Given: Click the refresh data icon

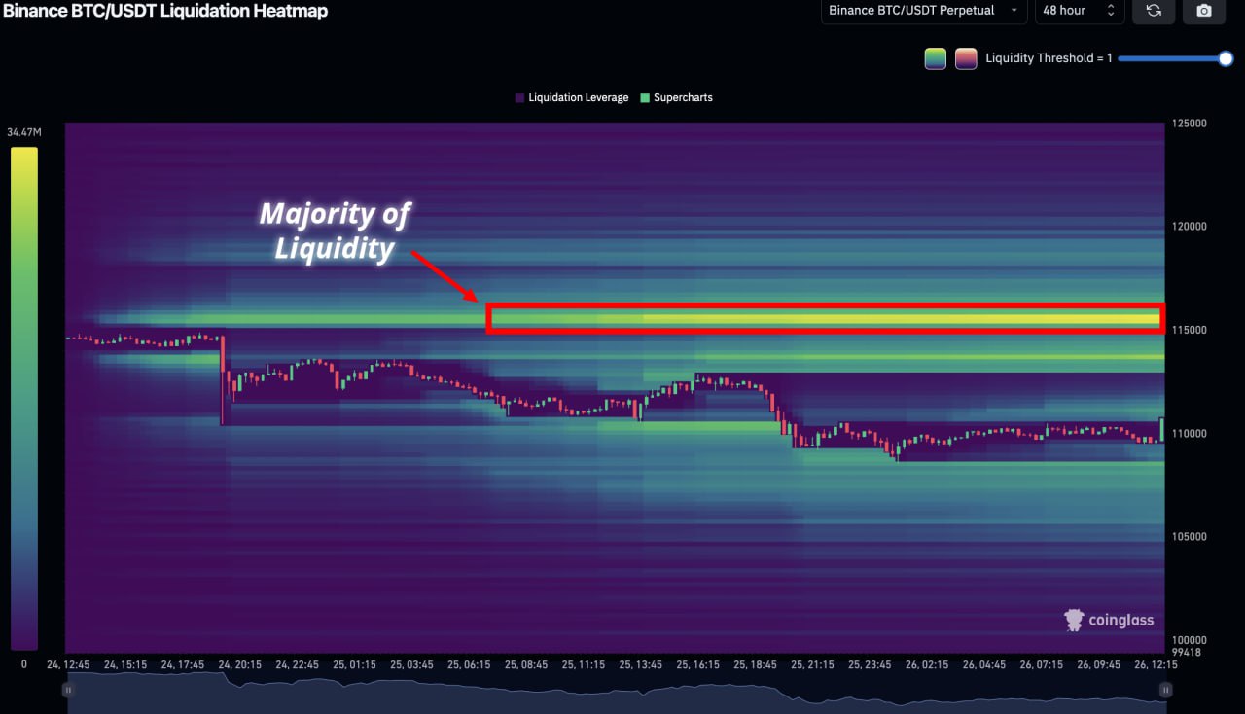Looking at the screenshot, I should click(x=1154, y=11).
